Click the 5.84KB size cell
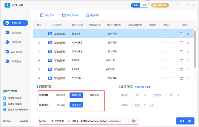Viewport: 199px width, 127px height. pos(76,69)
